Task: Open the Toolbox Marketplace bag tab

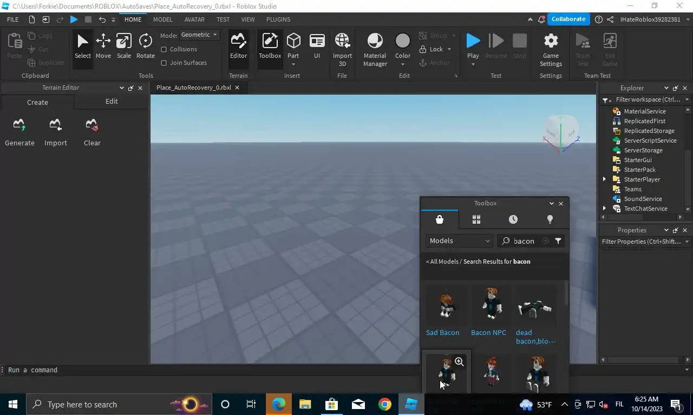Action: [439, 219]
